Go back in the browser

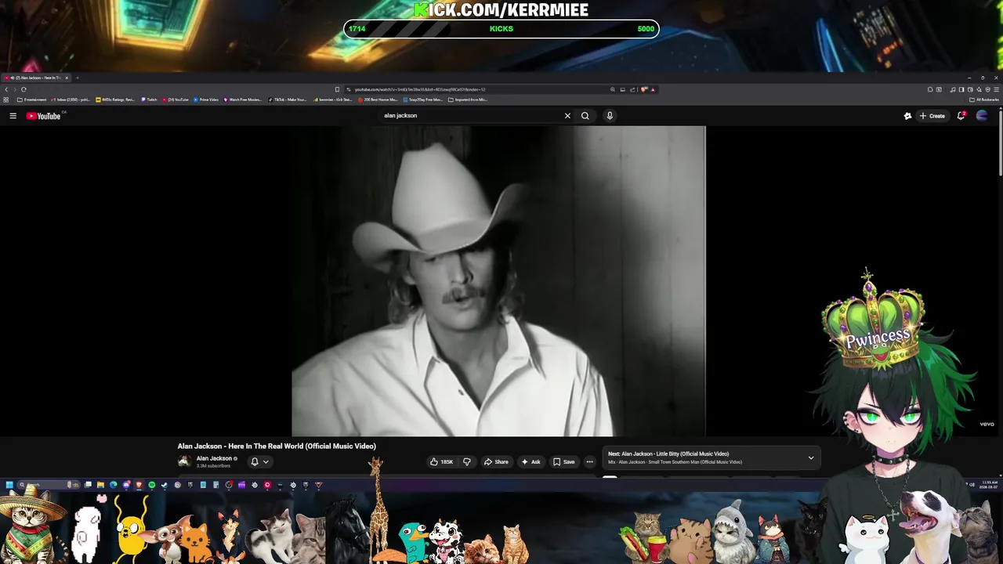[6, 89]
